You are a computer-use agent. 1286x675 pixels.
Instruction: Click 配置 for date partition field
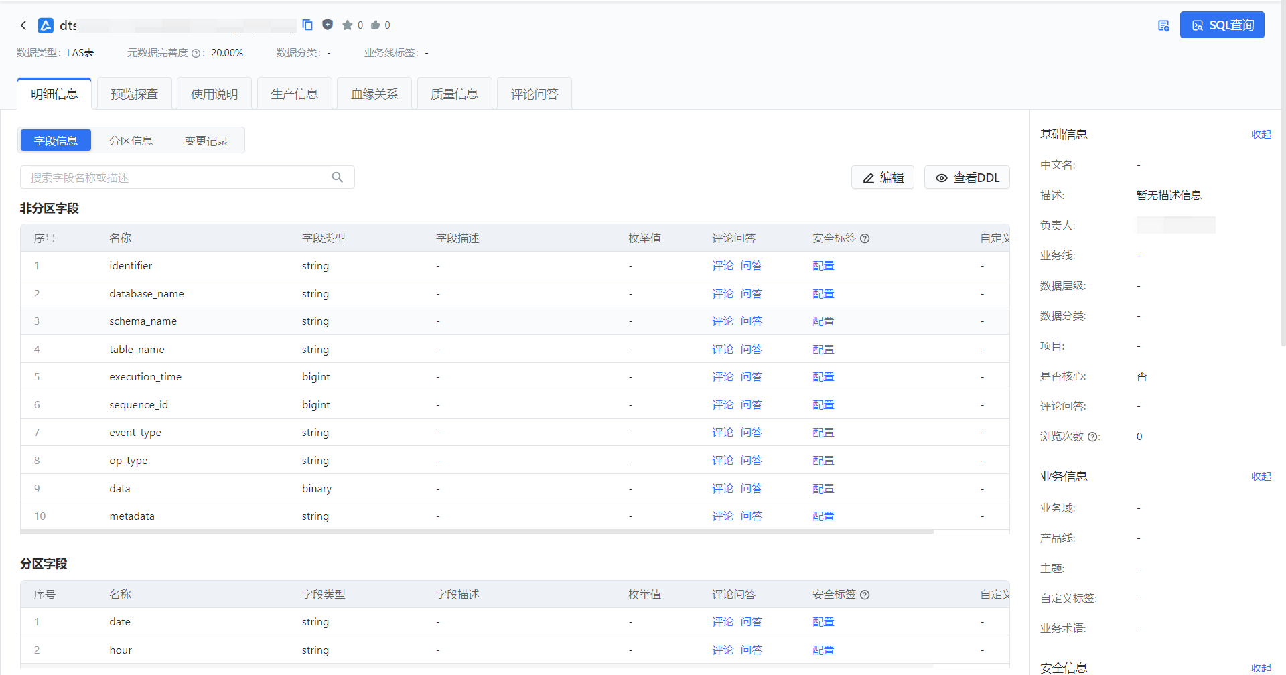pyautogui.click(x=823, y=622)
